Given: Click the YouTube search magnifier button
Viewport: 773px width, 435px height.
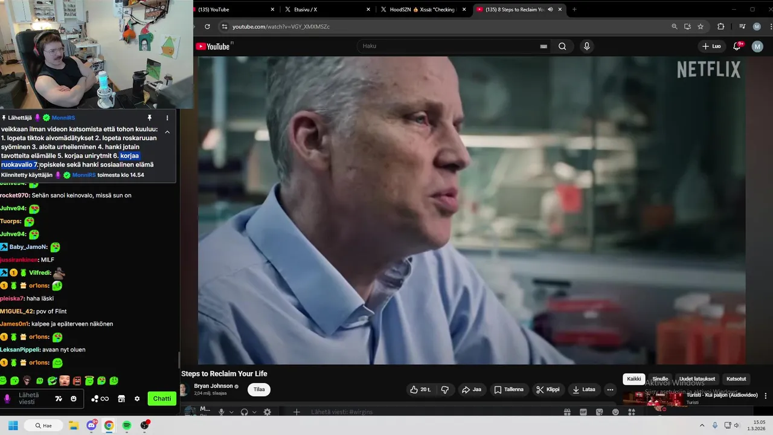Looking at the screenshot, I should (562, 46).
